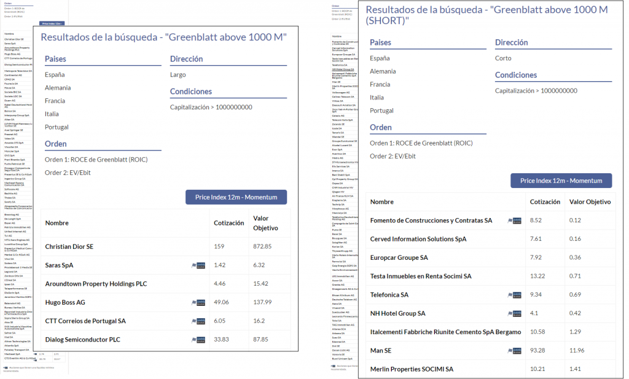
Task: Click Largo under Dirección
Action: click(178, 74)
